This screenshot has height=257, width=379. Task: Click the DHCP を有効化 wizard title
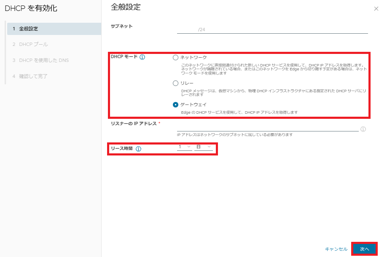31,8
